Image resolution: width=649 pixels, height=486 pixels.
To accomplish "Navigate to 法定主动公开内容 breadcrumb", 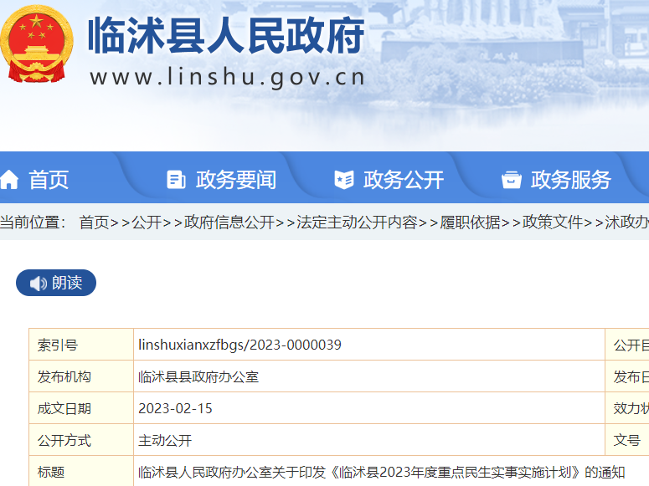I will click(x=357, y=222).
